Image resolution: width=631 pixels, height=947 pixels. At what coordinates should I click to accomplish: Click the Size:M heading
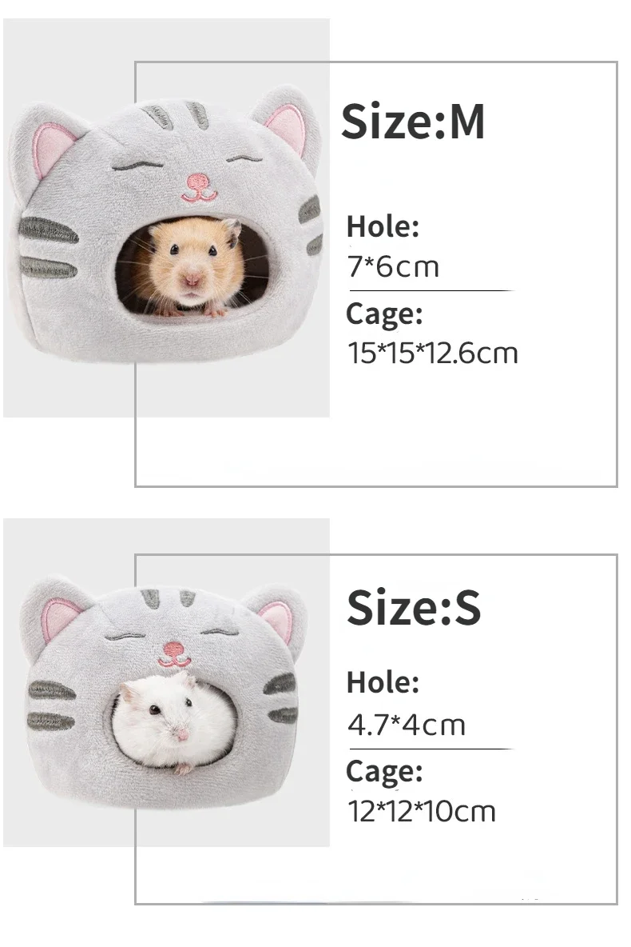click(x=413, y=122)
